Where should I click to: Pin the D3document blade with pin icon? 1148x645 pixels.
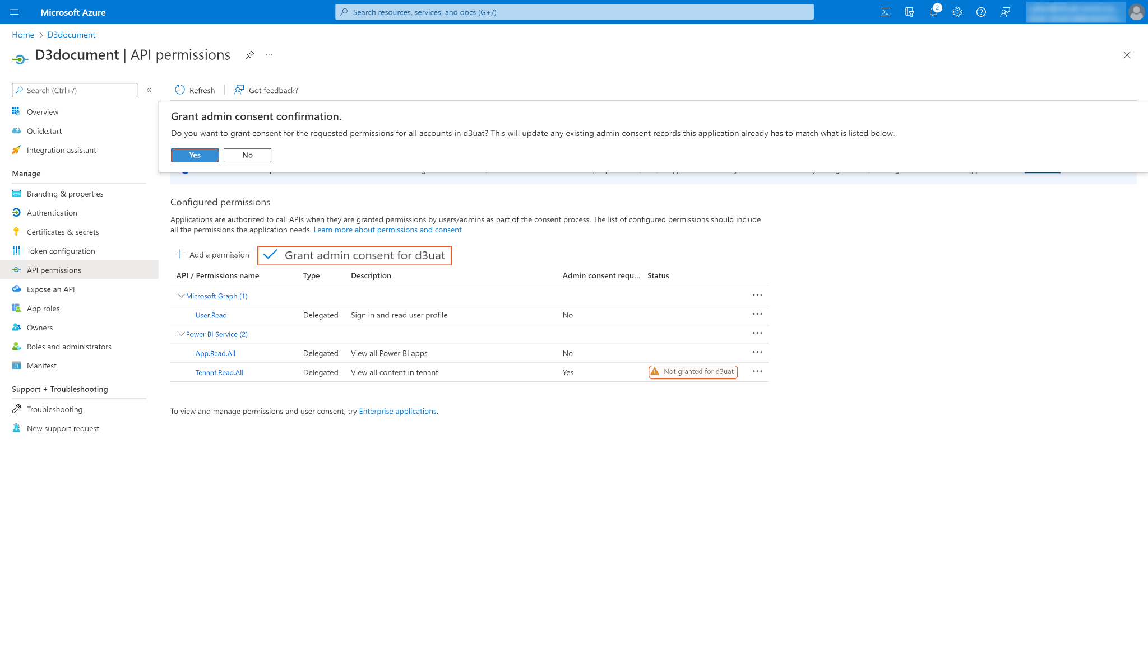click(x=249, y=55)
